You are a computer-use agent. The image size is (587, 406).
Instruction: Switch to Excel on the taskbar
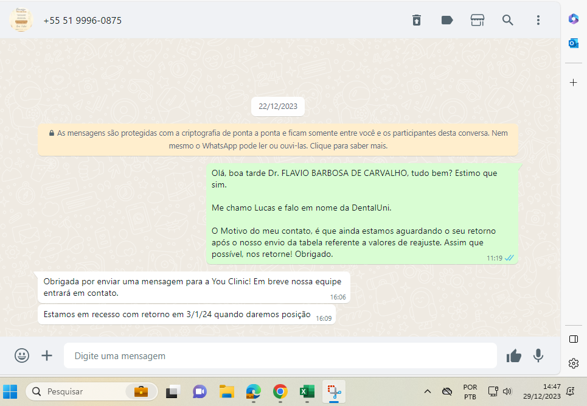pos(307,392)
